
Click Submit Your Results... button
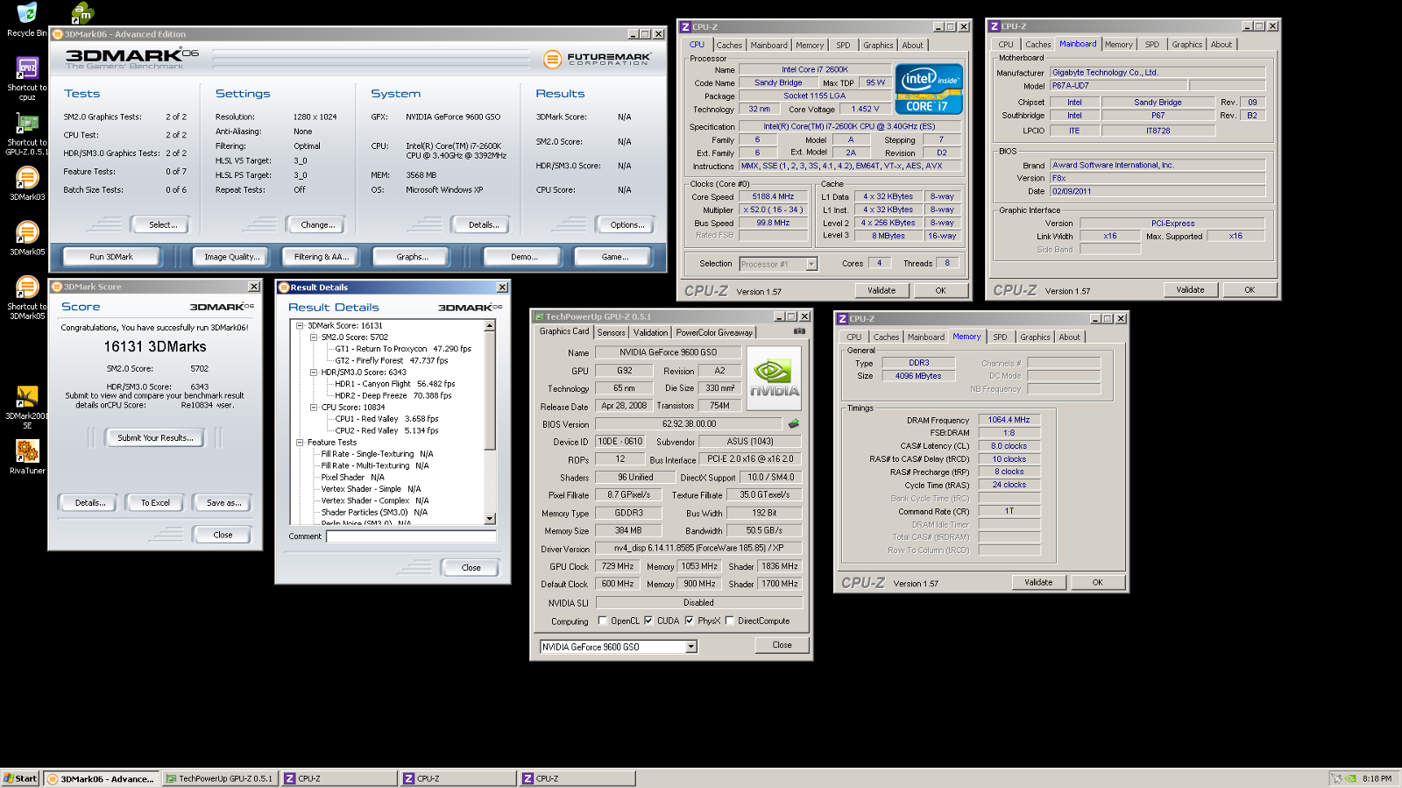tap(155, 437)
